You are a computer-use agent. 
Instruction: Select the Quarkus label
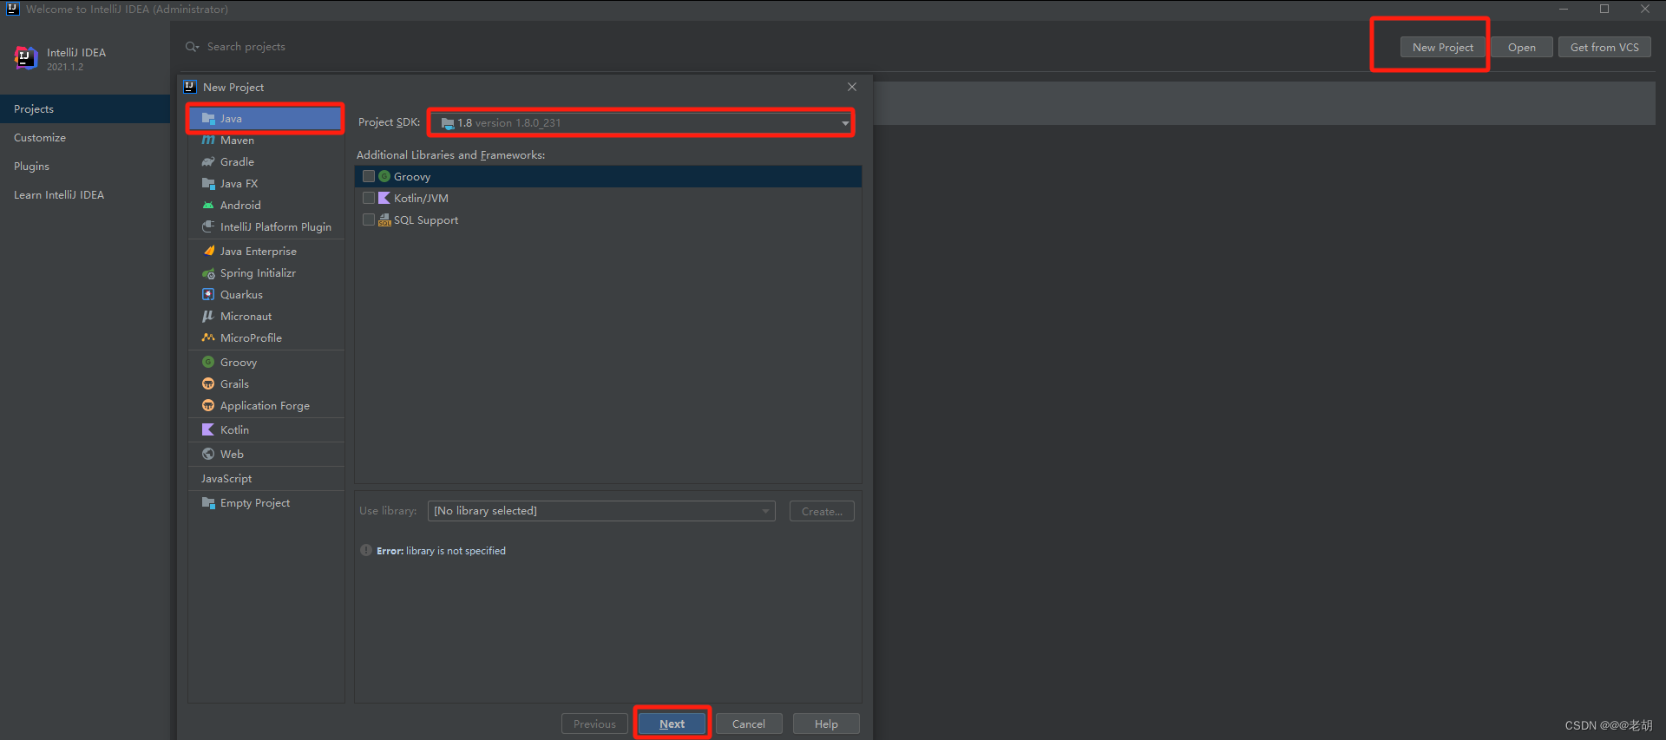pos(241,294)
